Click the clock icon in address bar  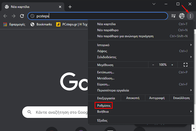coord(32,16)
